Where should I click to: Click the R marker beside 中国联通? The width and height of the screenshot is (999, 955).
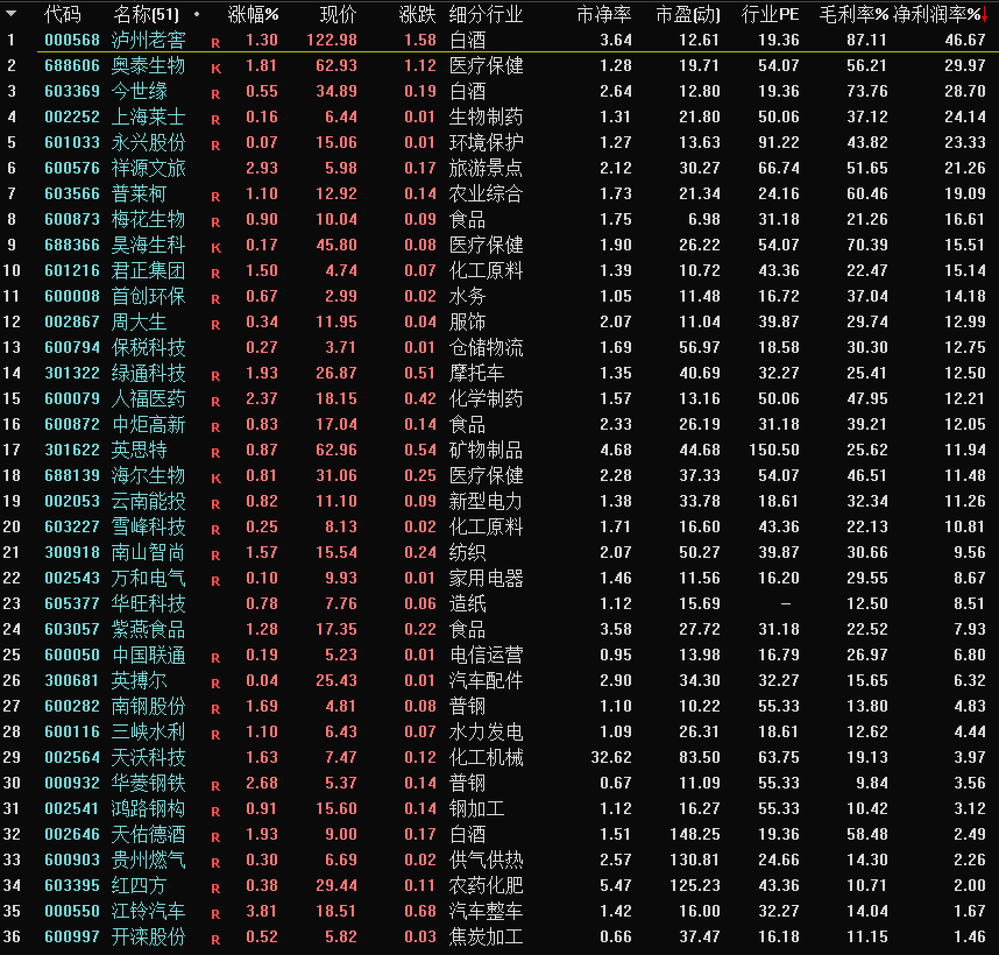(x=216, y=657)
